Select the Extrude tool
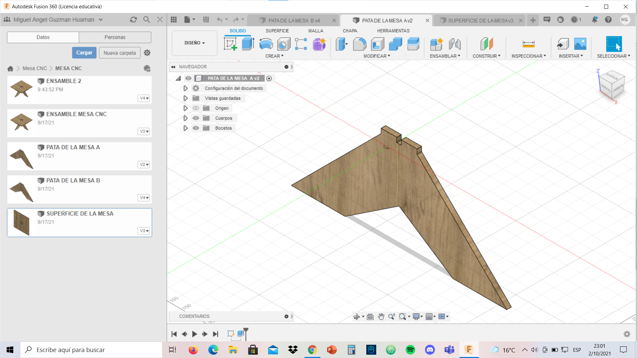 coord(248,44)
